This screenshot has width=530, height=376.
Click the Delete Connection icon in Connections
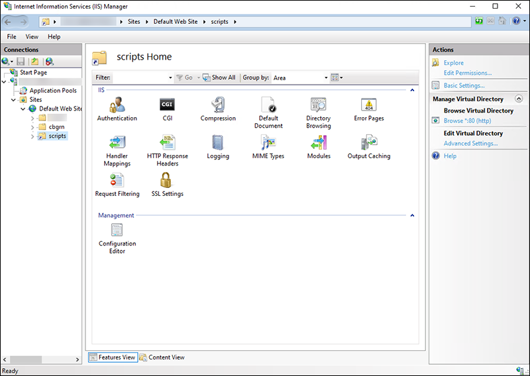click(x=50, y=62)
